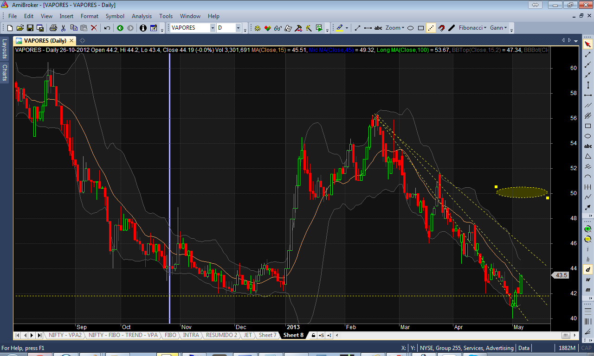Open the line color picker dropdown arrow
Screen dimensions: 594x356
[x=347, y=28]
